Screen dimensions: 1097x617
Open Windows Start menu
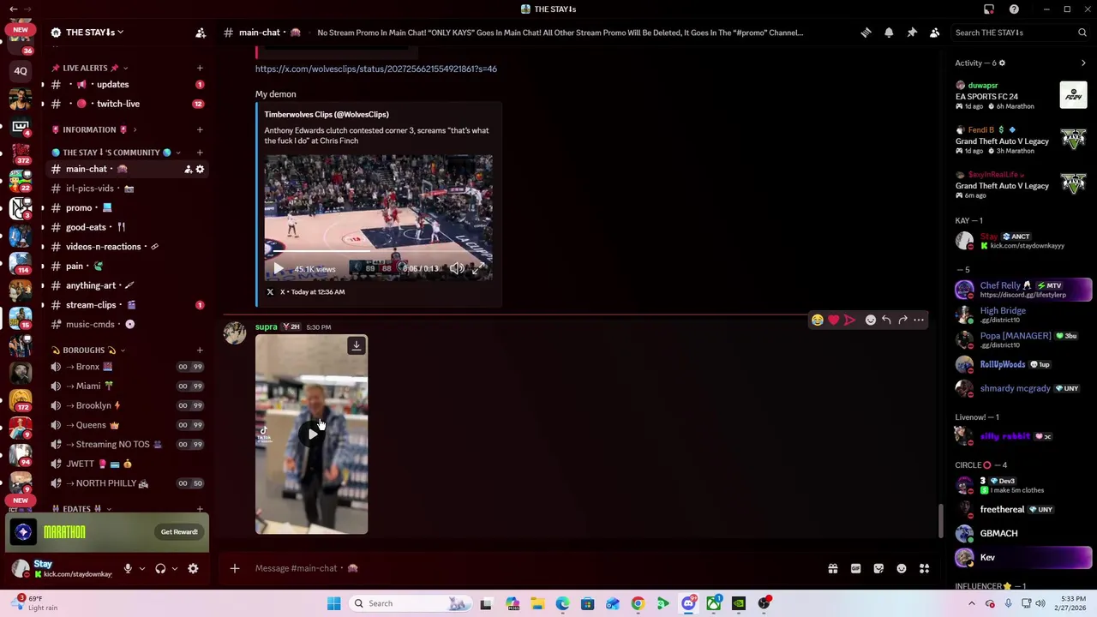point(334,603)
